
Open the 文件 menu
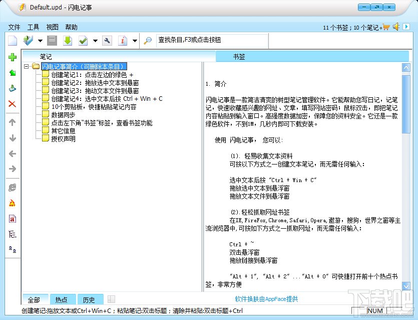pos(14,27)
